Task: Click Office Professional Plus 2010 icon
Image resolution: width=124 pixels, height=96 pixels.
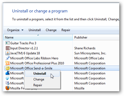Action: tap(8, 63)
